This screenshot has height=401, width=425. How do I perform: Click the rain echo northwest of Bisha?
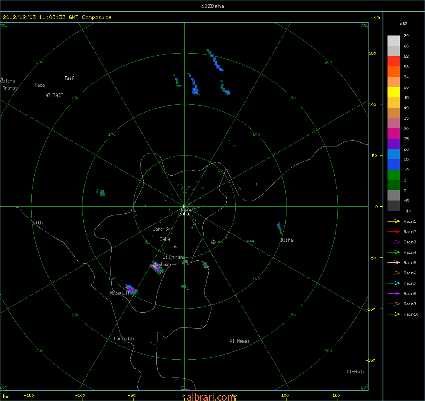(279, 227)
